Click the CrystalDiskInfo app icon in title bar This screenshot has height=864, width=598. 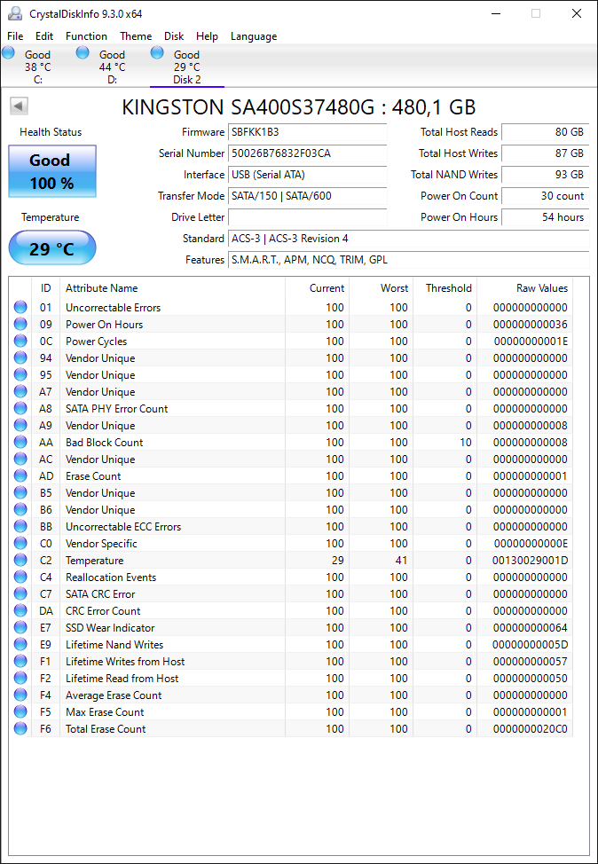[x=15, y=13]
